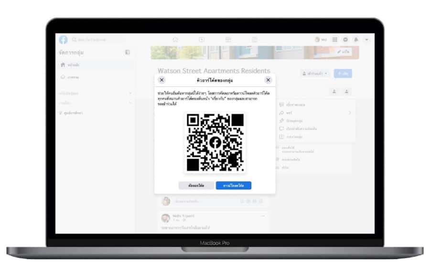Expand the account dropdown arrow in top bar

click(x=366, y=40)
